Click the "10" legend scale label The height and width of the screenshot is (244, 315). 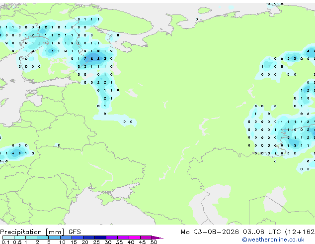click(x=62, y=242)
